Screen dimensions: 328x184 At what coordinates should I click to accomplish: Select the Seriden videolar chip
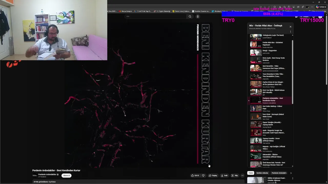tap(262, 173)
